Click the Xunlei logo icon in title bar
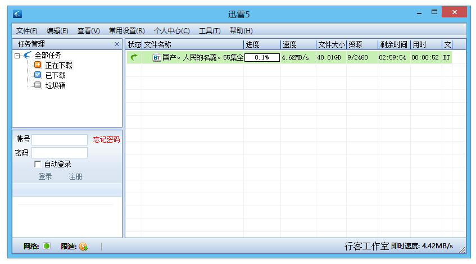The image size is (476, 264). [x=17, y=13]
